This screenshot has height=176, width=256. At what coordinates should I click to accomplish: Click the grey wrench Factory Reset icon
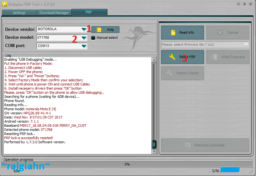(170, 73)
